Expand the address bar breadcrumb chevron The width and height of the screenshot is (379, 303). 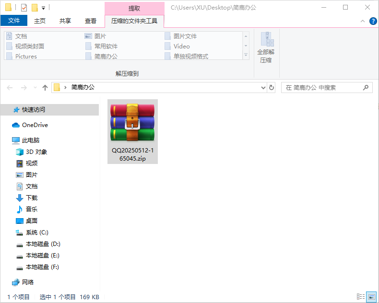(65, 87)
